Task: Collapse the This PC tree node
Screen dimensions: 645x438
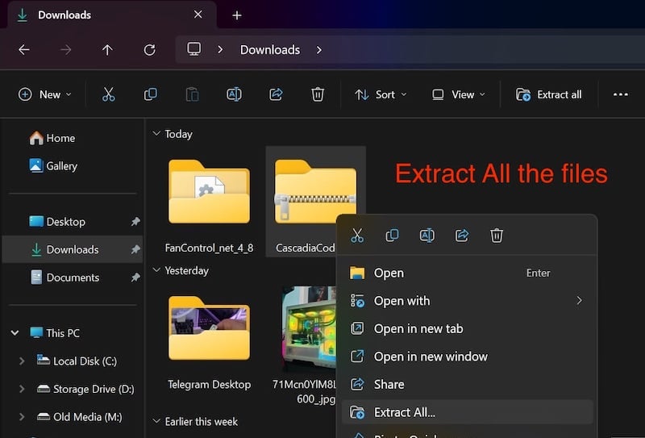Action: [x=15, y=332]
